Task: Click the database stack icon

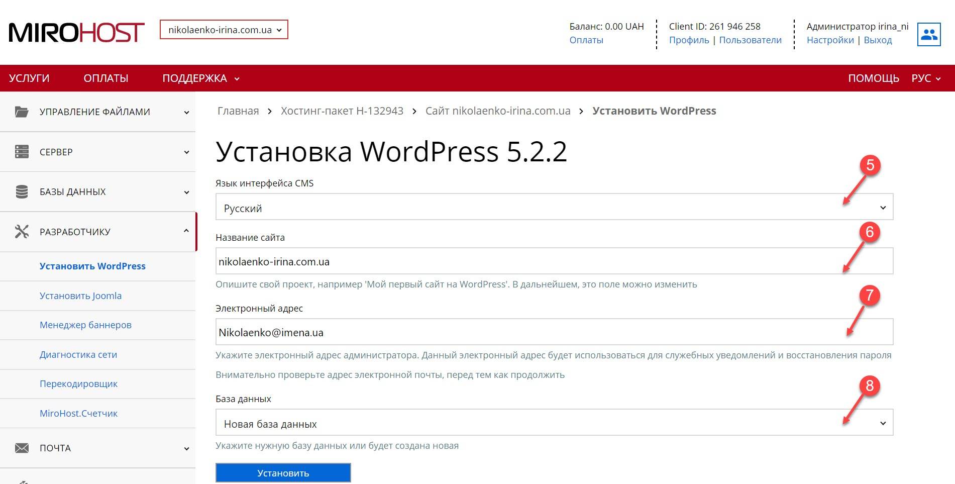Action: [x=22, y=191]
